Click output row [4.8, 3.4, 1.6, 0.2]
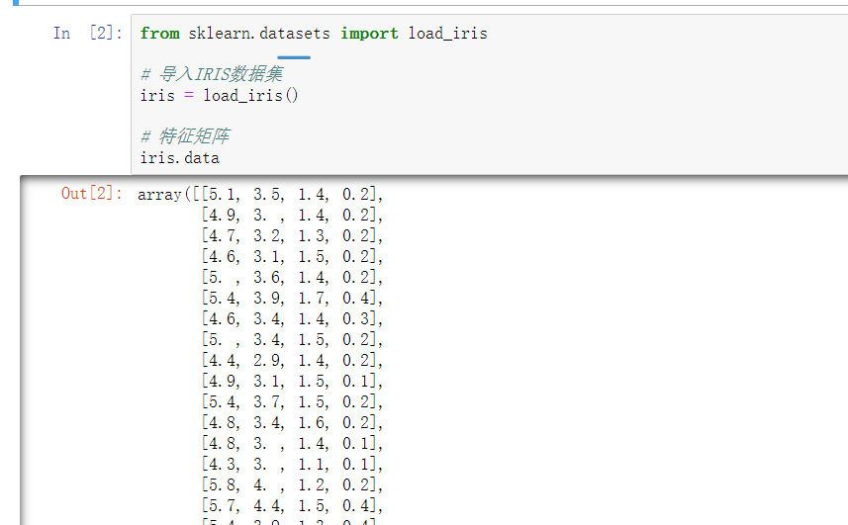Viewport: 848px width, 525px height. tap(292, 423)
